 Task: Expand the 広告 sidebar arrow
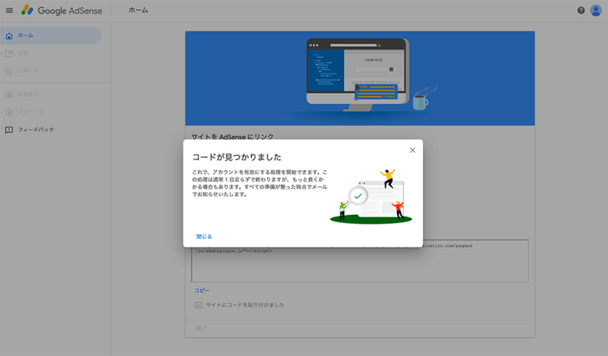[x=2, y=54]
